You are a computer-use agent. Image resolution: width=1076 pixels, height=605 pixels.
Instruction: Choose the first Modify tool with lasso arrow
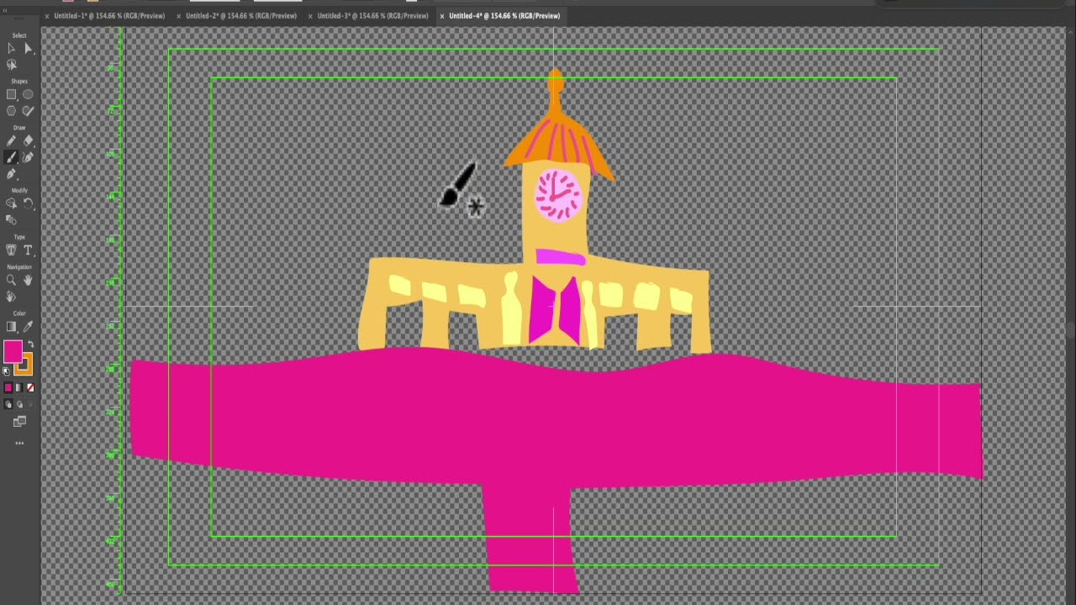(x=11, y=203)
